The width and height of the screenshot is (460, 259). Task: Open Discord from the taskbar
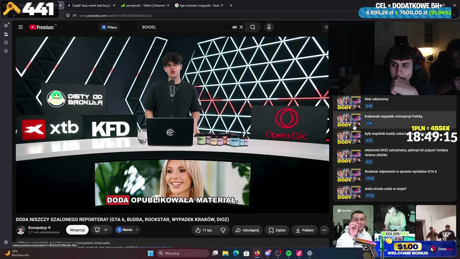(268, 253)
